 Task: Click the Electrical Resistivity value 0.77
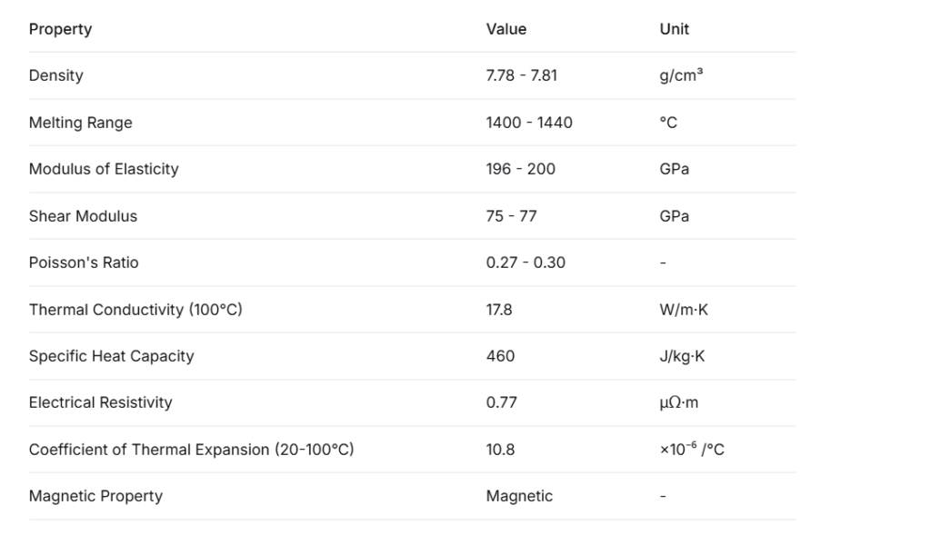501,402
